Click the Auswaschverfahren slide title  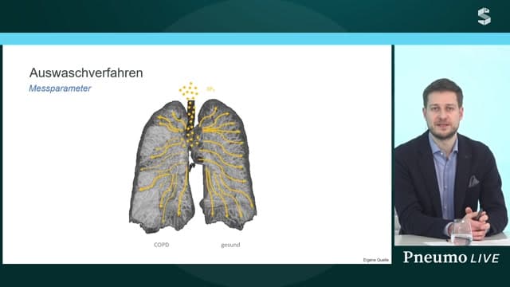(x=86, y=73)
